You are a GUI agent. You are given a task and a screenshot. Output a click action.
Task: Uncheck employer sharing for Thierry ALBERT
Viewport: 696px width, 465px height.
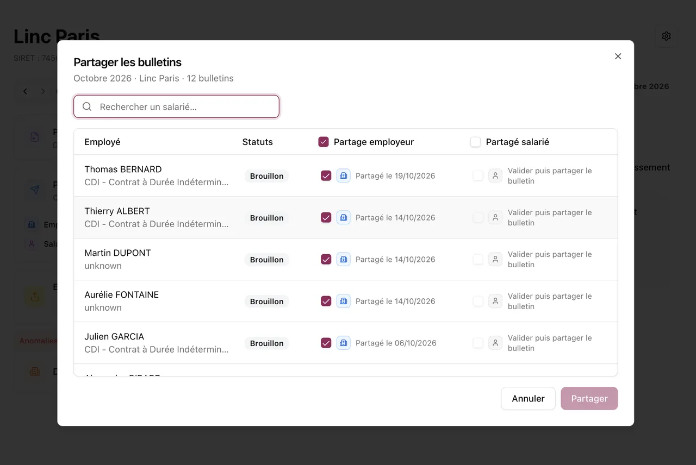[326, 217]
